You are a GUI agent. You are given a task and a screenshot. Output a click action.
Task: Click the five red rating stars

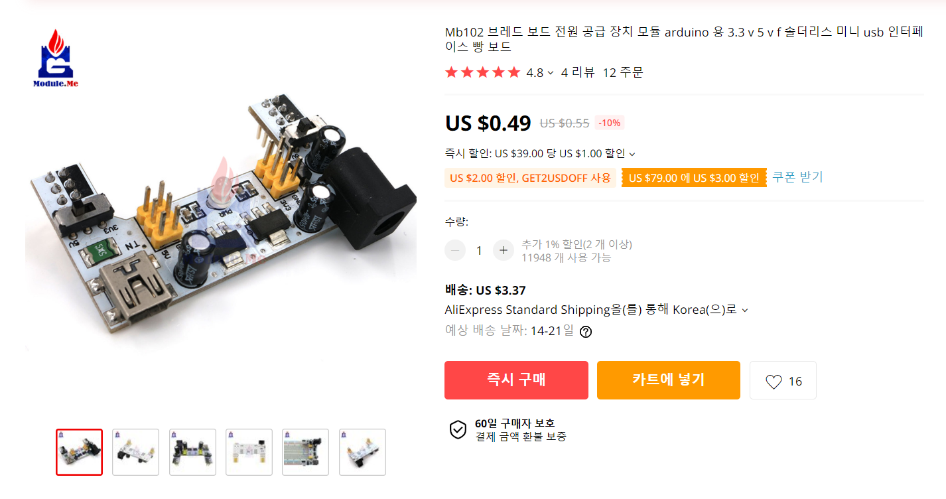pos(483,72)
